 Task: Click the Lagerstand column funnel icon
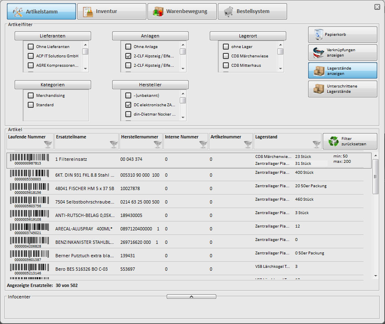pos(316,144)
